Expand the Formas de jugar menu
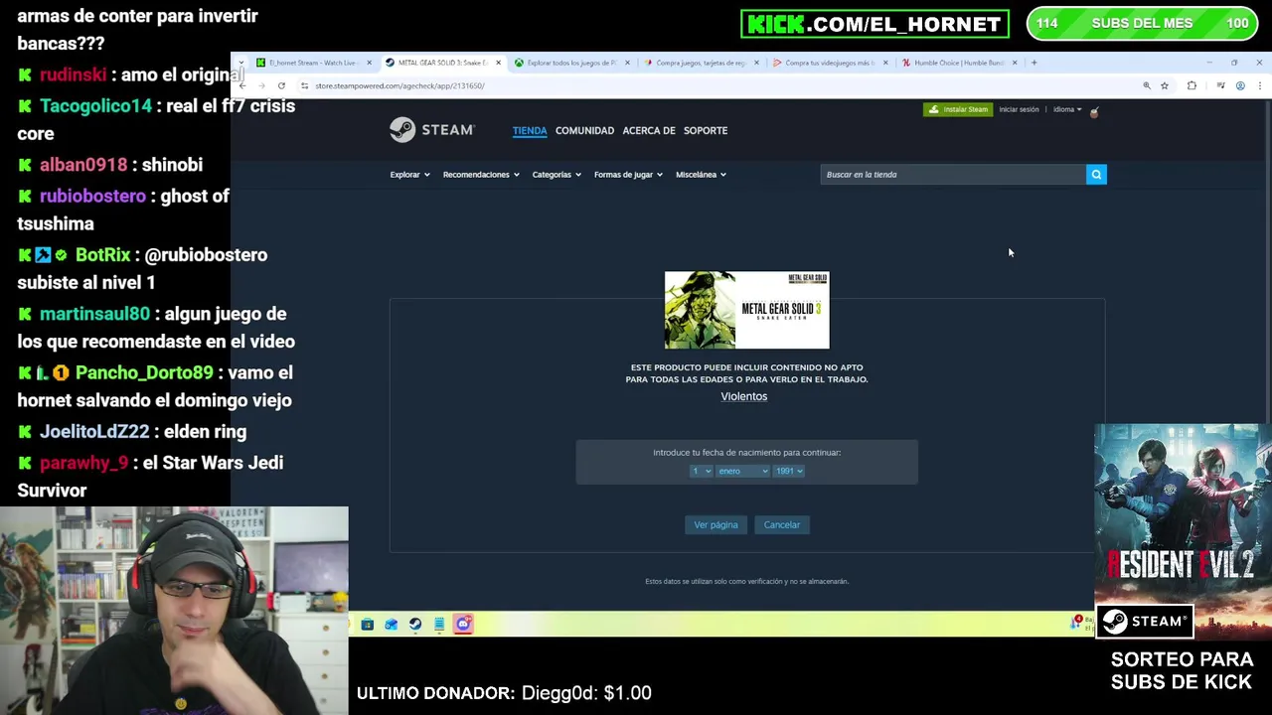 (x=628, y=175)
